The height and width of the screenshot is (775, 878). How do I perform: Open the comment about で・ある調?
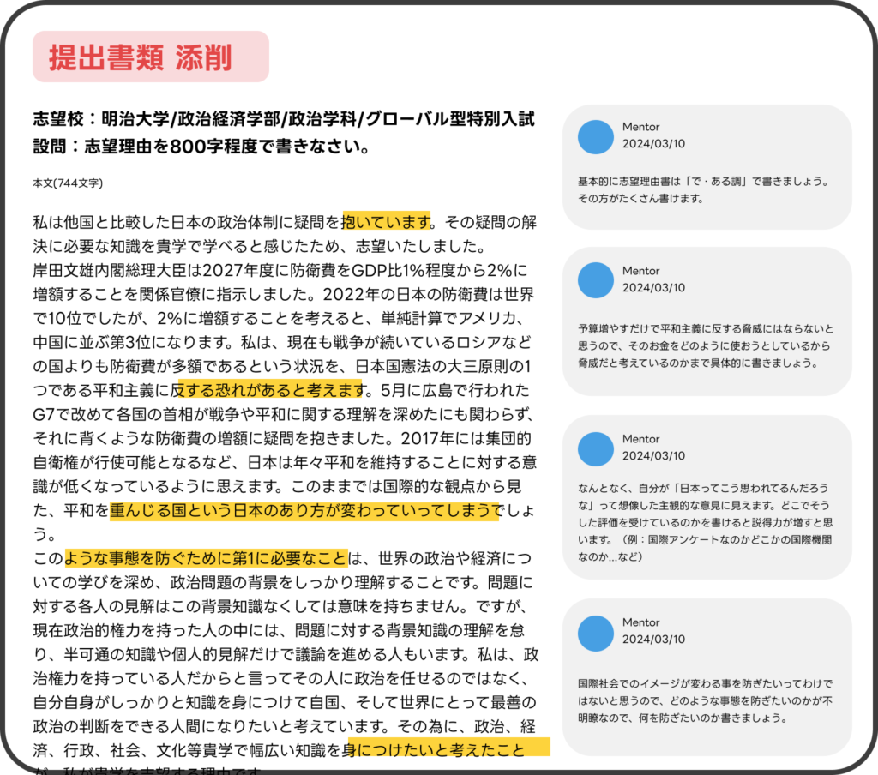coord(707,167)
